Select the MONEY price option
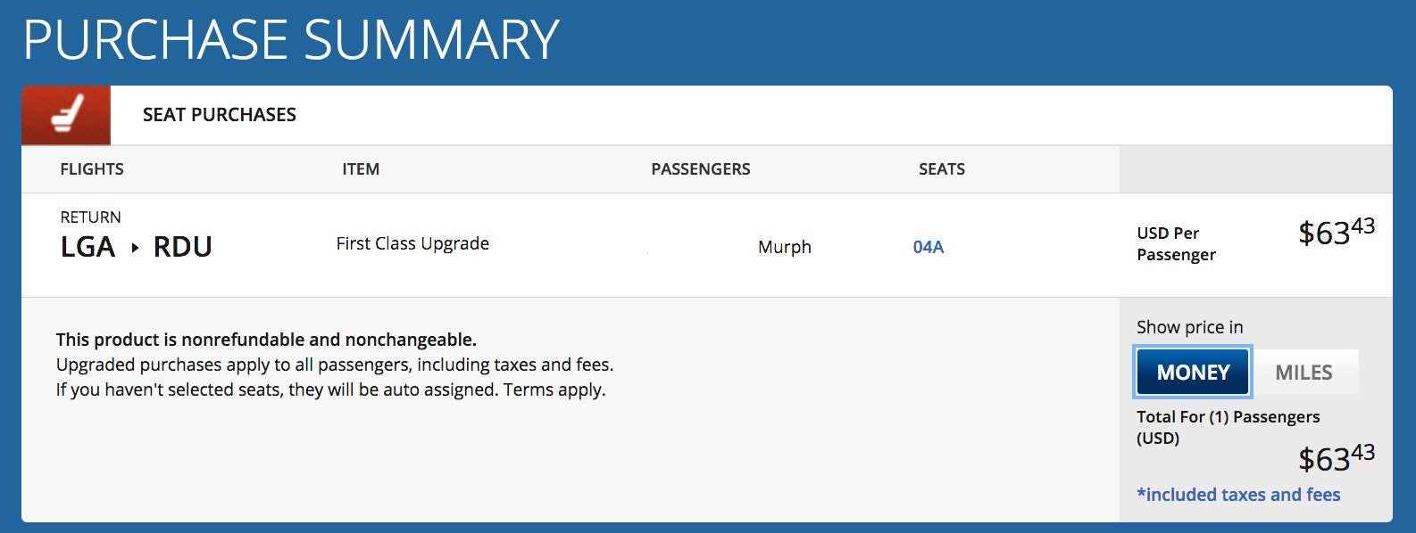This screenshot has width=1416, height=533. [1193, 373]
